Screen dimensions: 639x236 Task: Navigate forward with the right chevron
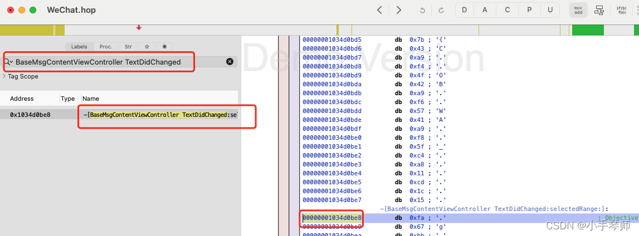coord(398,10)
